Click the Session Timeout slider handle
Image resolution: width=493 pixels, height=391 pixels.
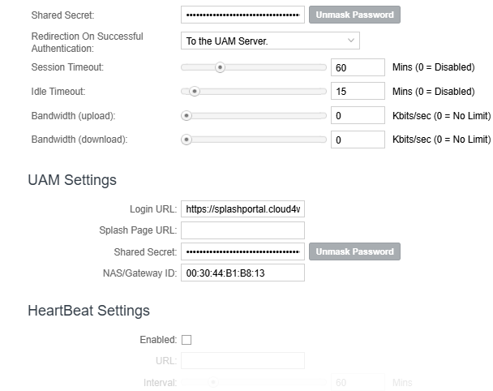[220, 67]
